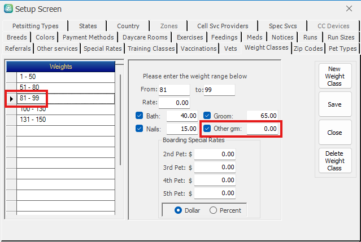The width and height of the screenshot is (361, 242).
Task: Switch to Daycare Rooms tab
Action: click(x=145, y=37)
